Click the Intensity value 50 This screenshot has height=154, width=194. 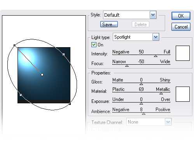click(x=141, y=52)
